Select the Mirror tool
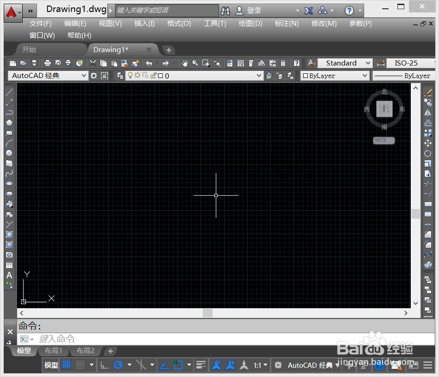 (428, 113)
